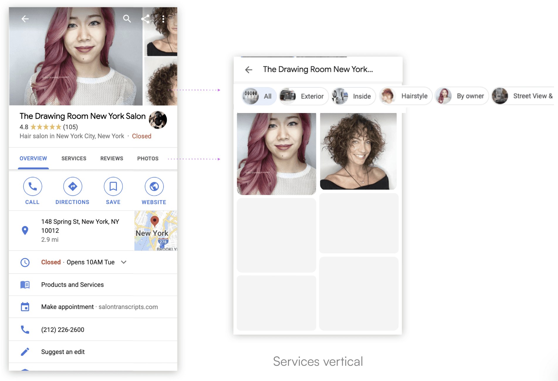Switch to the Overview tab

point(33,159)
